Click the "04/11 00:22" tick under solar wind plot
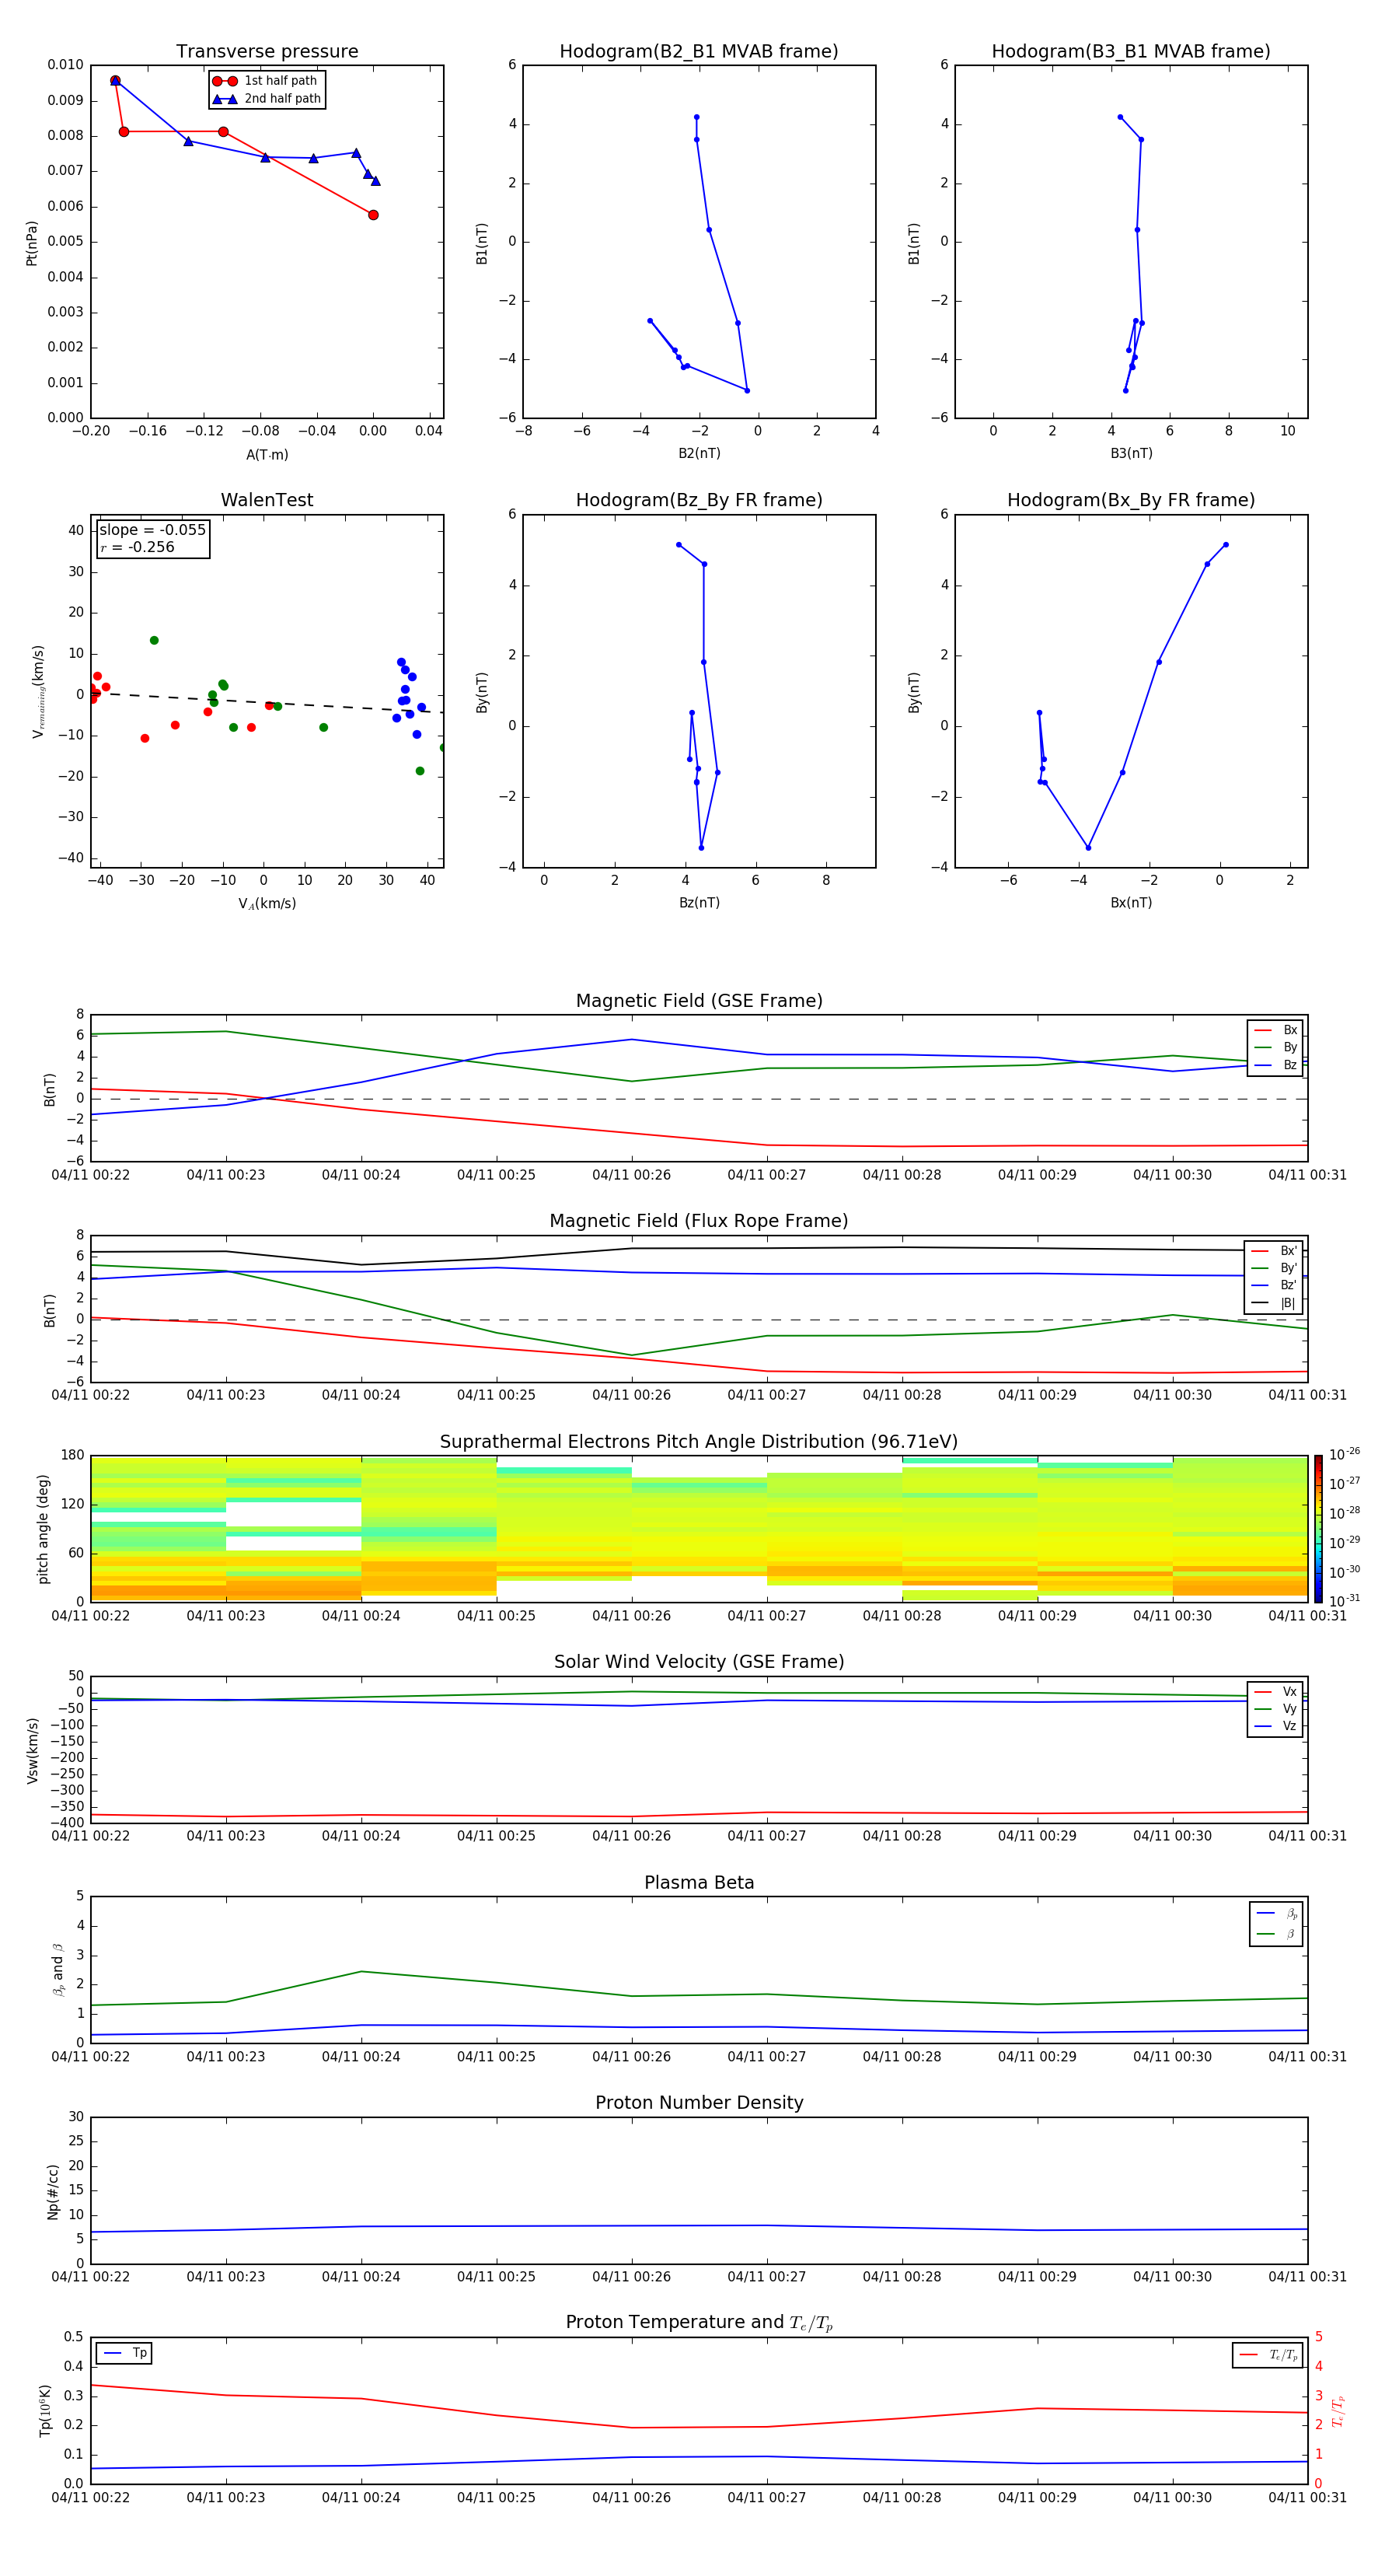 coord(91,1836)
